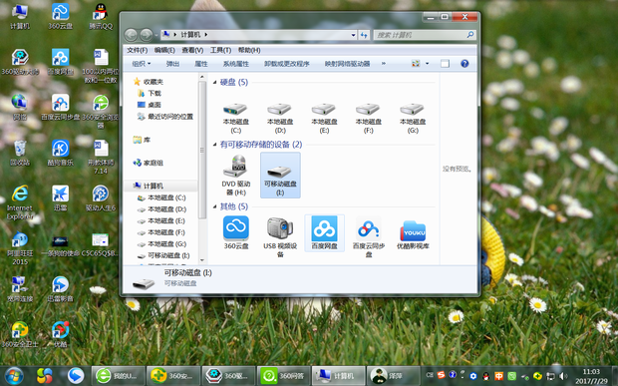Select the DVD drive (H:) icon

click(235, 167)
